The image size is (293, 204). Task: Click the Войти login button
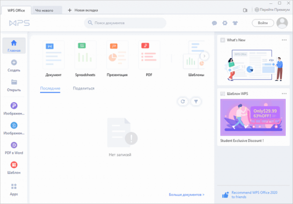263,23
